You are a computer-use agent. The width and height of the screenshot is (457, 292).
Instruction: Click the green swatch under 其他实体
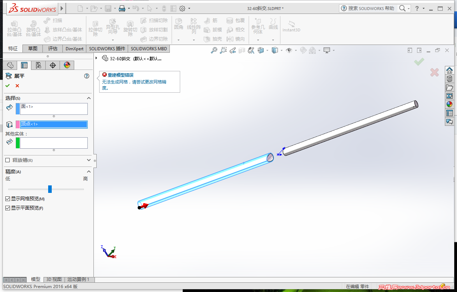[18, 143]
